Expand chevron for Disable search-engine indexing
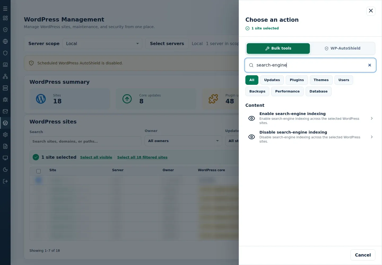This screenshot has height=265, width=382. tap(372, 137)
